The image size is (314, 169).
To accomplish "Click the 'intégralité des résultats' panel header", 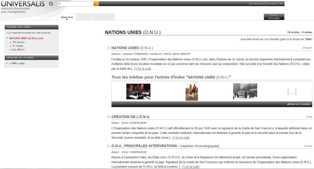I will (x=32, y=58).
